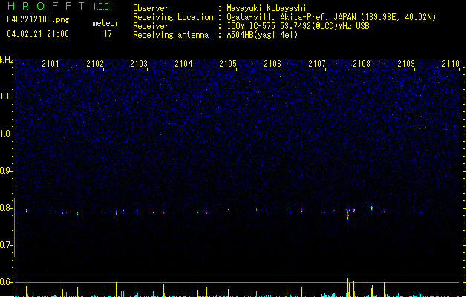This screenshot has height=297, width=467.
Task: Click the kHz axis unit label
Action: 7,60
